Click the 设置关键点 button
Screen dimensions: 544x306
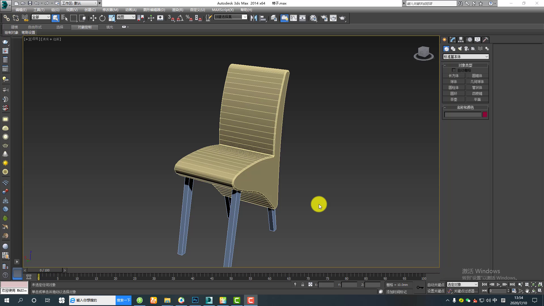pos(436,291)
